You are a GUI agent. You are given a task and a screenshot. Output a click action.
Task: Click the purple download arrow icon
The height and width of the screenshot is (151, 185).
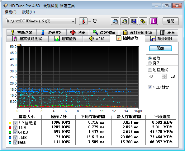tap(154, 21)
